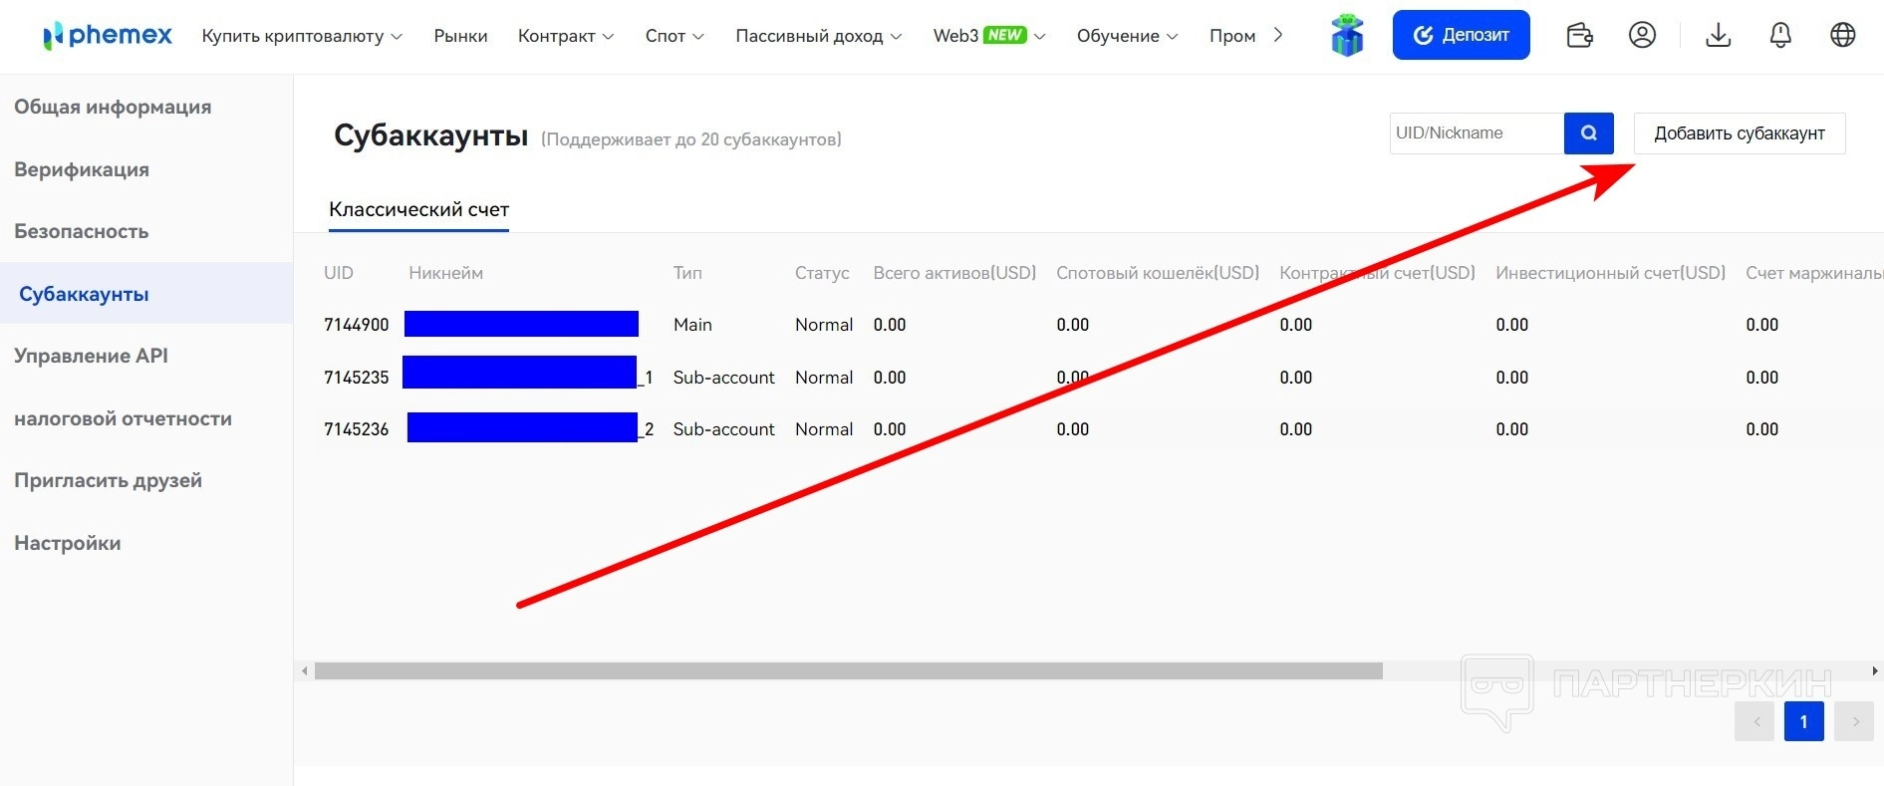Click UID 7145236 in the table
The image size is (1884, 786).
(356, 429)
